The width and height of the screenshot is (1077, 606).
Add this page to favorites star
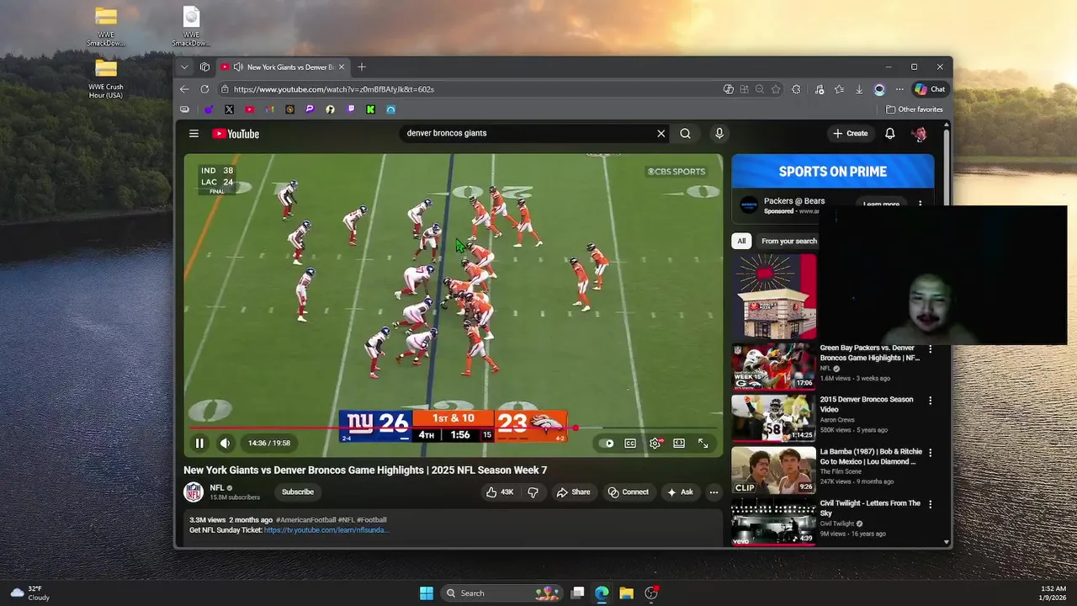click(x=776, y=88)
